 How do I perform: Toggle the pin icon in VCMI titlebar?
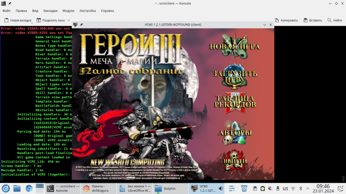pyautogui.click(x=81, y=25)
